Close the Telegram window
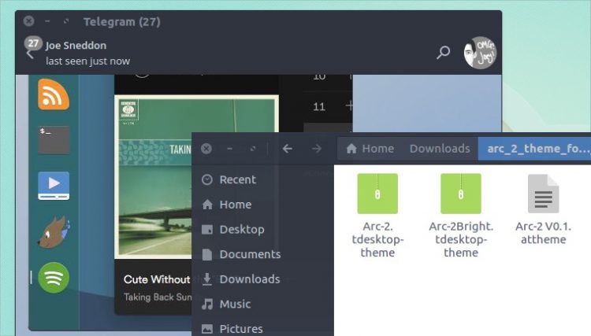This screenshot has height=336, width=591. tap(28, 21)
